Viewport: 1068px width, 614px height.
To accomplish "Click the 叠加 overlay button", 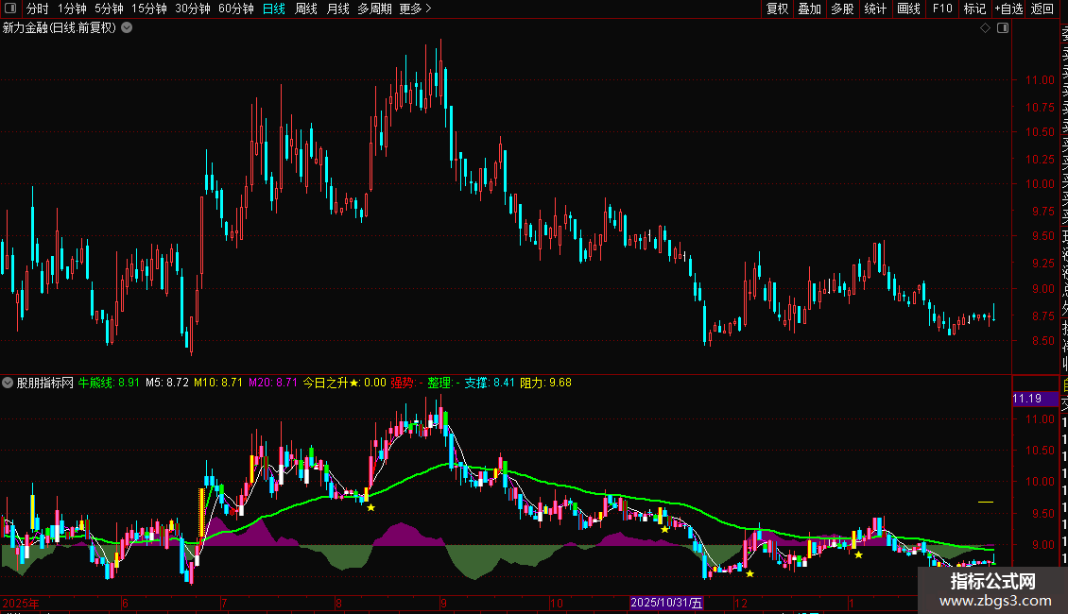I will point(810,9).
